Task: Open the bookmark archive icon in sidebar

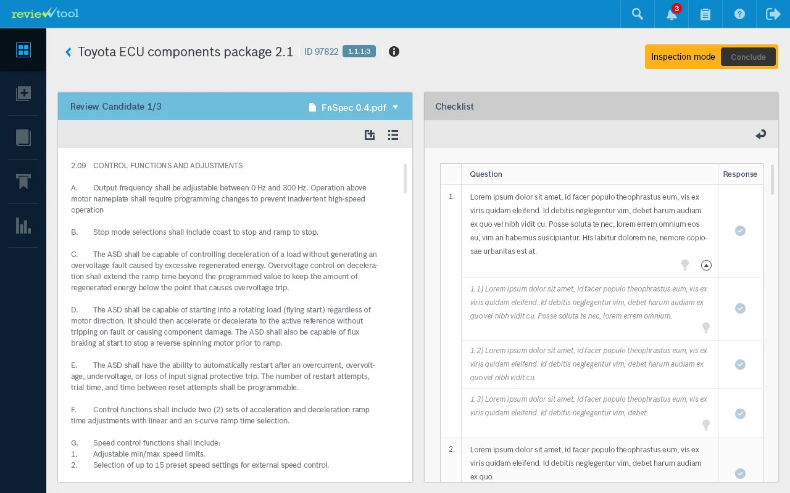Action: pyautogui.click(x=23, y=181)
